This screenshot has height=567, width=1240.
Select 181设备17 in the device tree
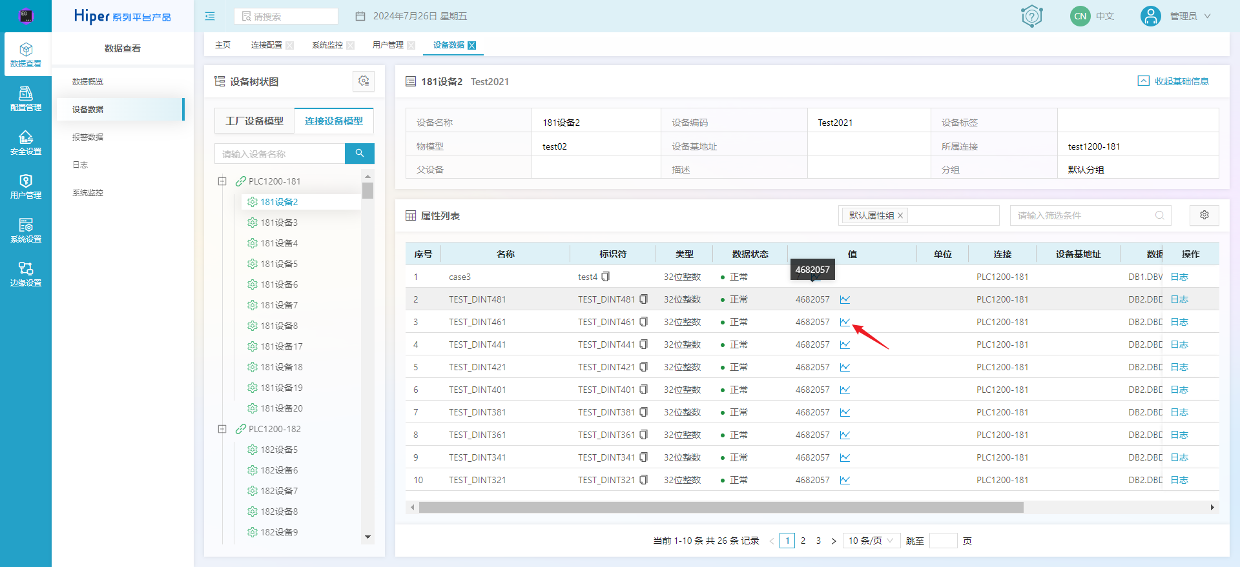point(282,346)
